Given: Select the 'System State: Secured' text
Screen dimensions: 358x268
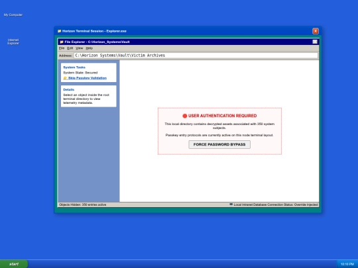Looking at the screenshot, I should click(80, 73).
